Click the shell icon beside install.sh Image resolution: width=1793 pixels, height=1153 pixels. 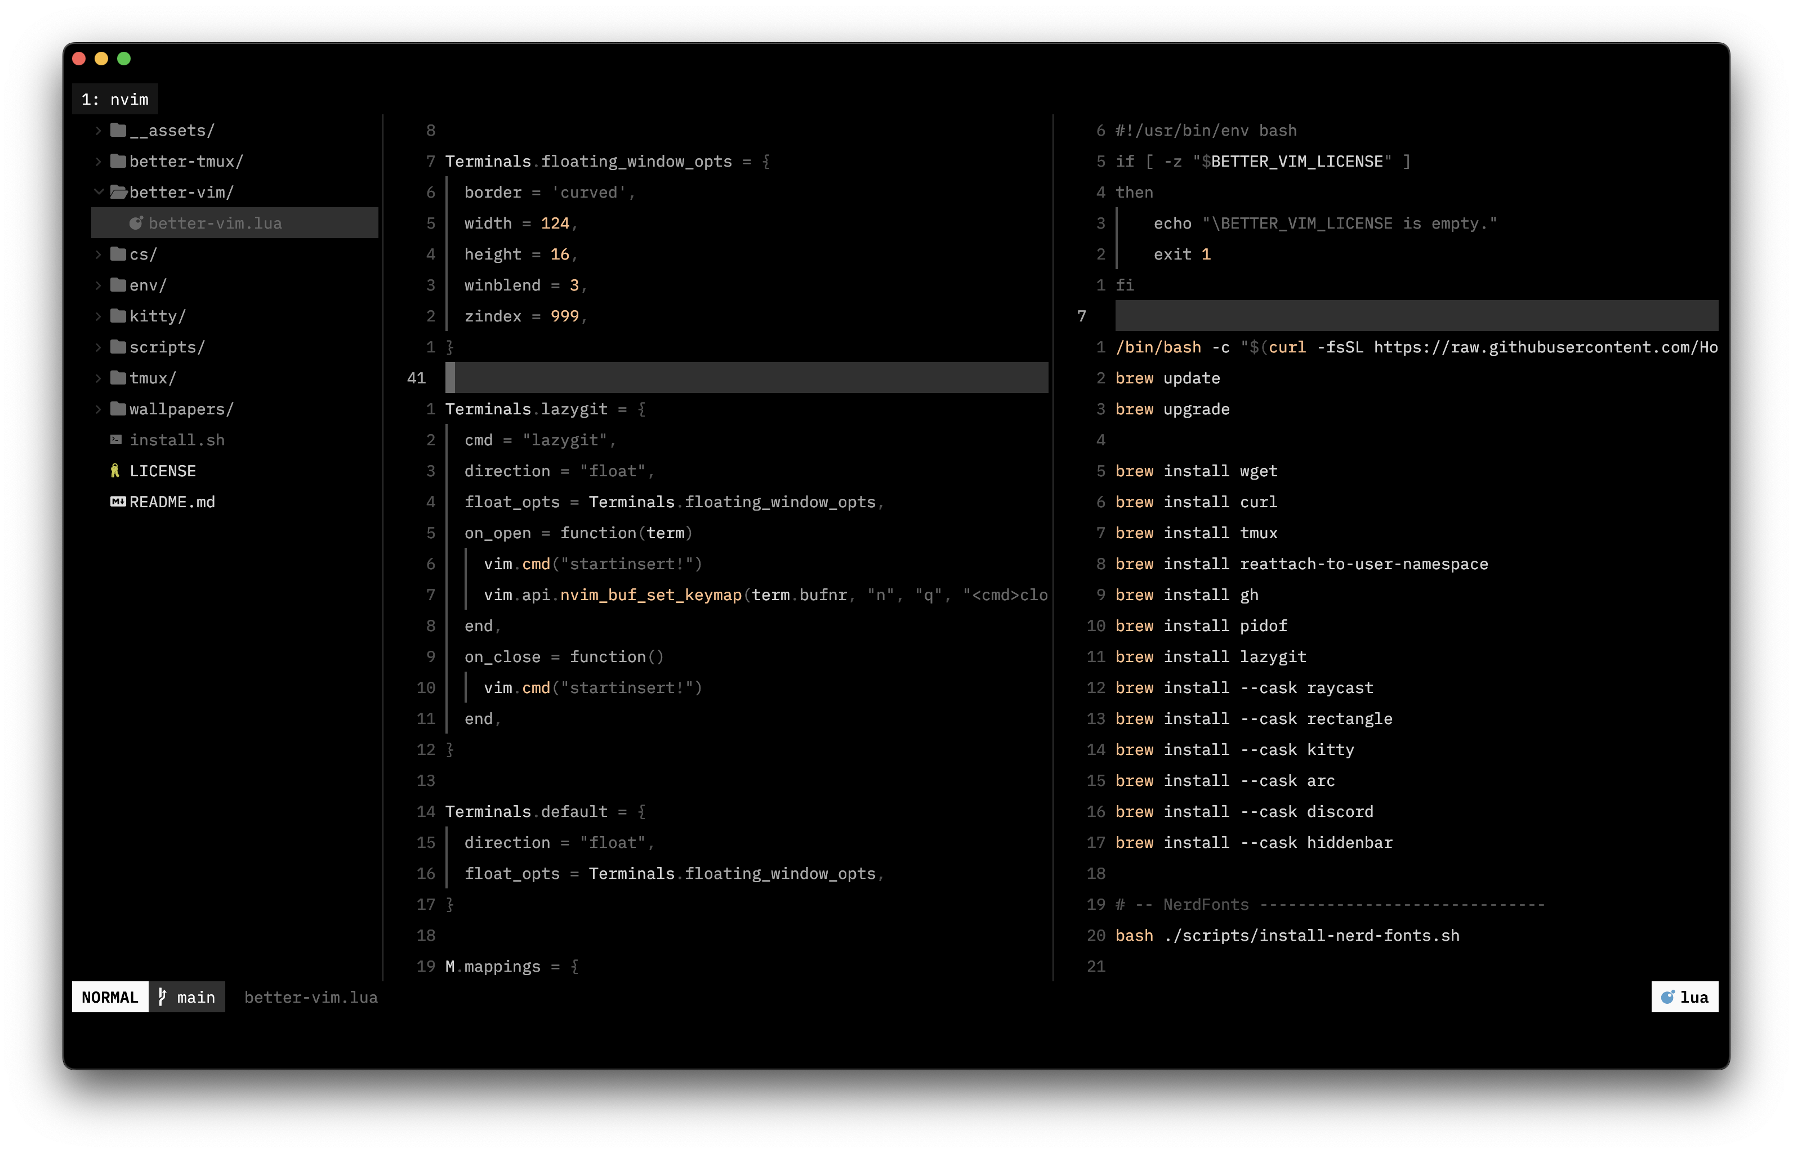(x=116, y=440)
